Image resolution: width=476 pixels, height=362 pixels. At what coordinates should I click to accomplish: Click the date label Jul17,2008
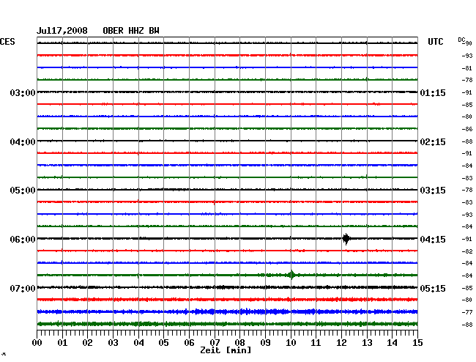point(62,31)
